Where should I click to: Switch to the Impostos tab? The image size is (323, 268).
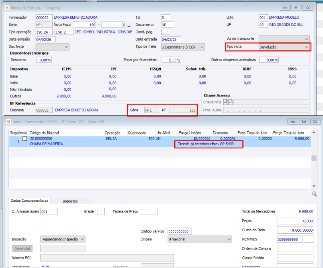pos(70,201)
